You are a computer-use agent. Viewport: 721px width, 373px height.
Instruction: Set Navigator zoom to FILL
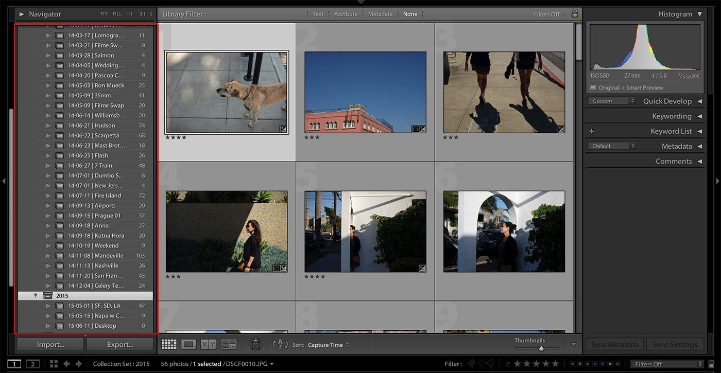click(x=117, y=14)
